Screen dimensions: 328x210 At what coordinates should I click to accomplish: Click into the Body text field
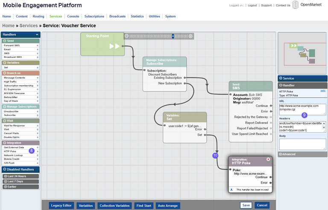pyautogui.click(x=302, y=144)
